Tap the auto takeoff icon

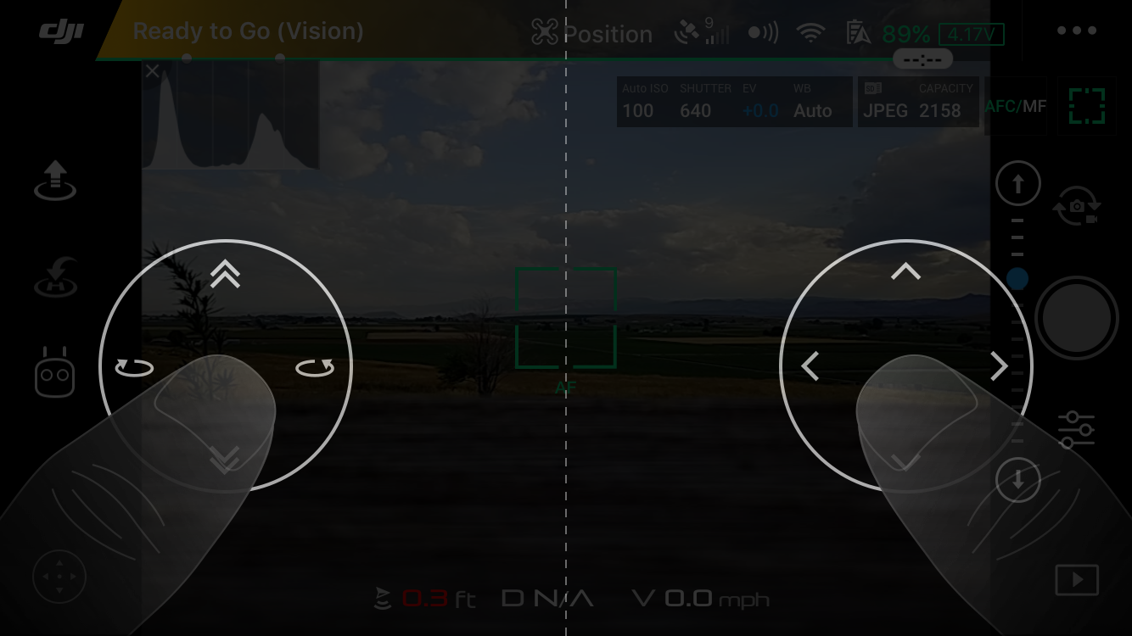[55, 180]
